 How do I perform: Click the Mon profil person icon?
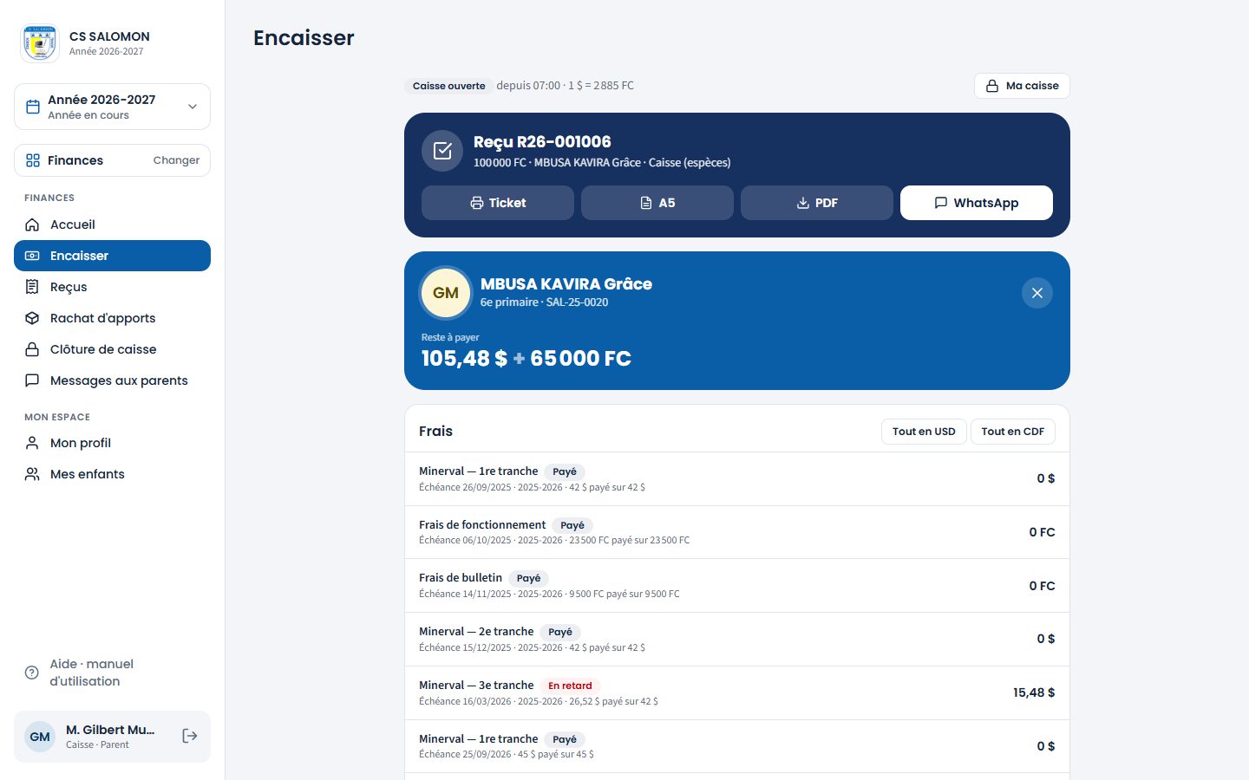tap(32, 443)
